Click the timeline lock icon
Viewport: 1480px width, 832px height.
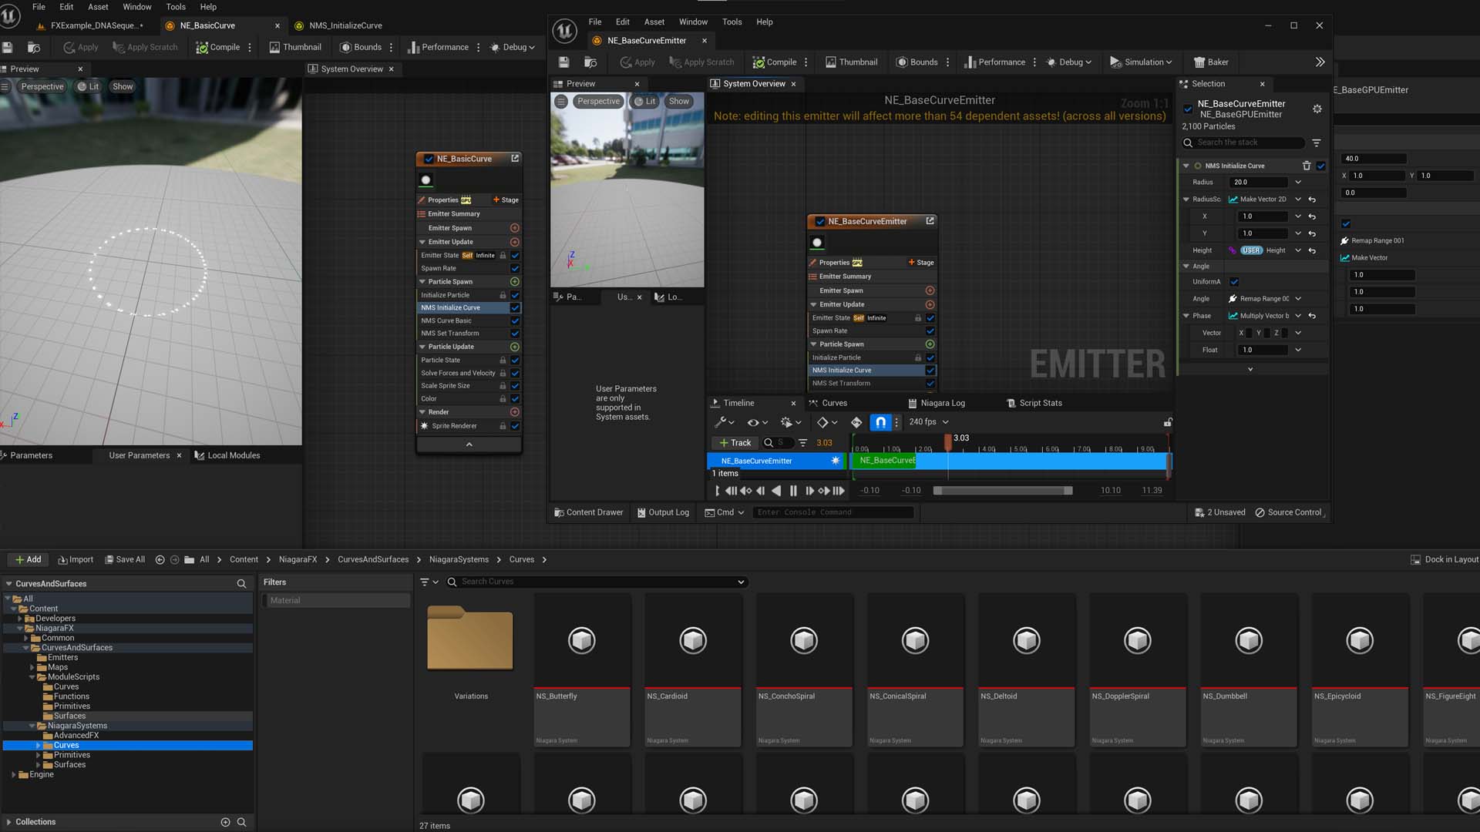[x=1168, y=422]
